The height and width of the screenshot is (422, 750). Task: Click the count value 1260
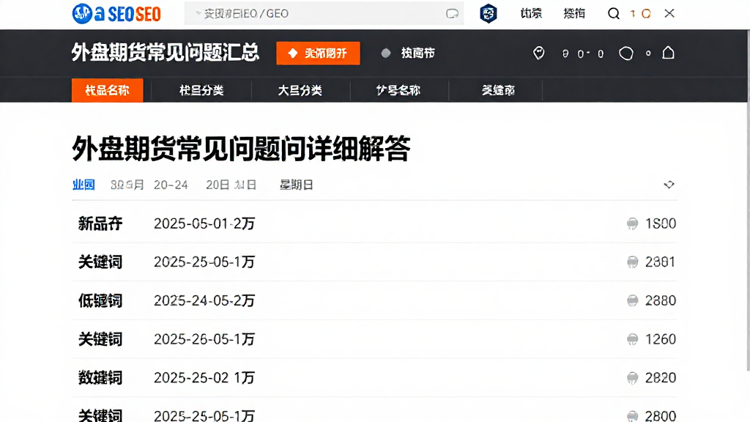[x=661, y=339]
